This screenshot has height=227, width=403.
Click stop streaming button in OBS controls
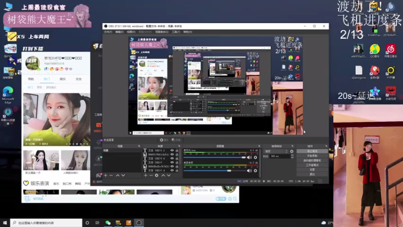click(x=312, y=151)
